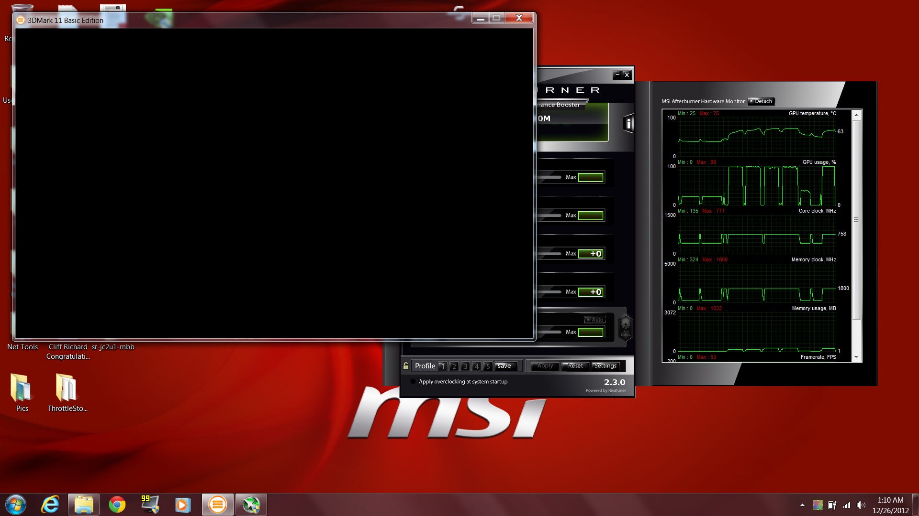Select the Cliff Richard Congratulati... desktop item
This screenshot has width=919, height=516.
click(x=68, y=352)
